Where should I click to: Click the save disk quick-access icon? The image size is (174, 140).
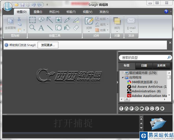tap(23, 5)
